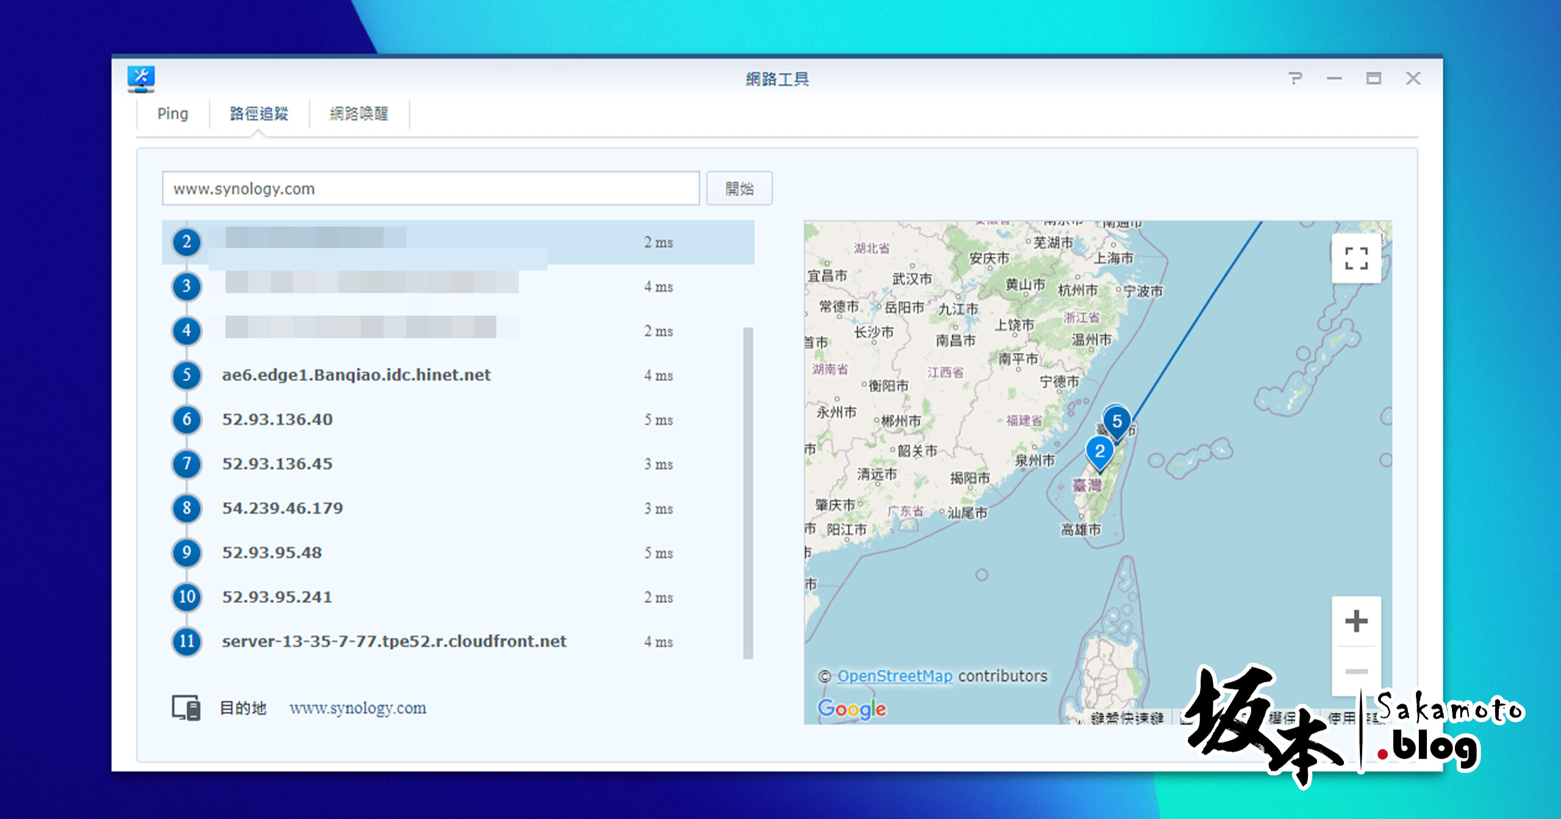The height and width of the screenshot is (819, 1561).
Task: Click the Google logo on map
Action: [x=852, y=709]
